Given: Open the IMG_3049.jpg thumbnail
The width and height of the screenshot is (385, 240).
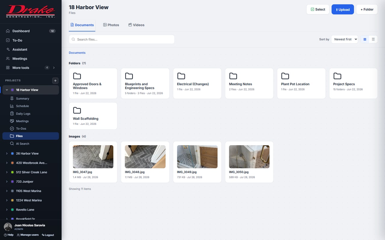Looking at the screenshot, I should pyautogui.click(x=197, y=157).
